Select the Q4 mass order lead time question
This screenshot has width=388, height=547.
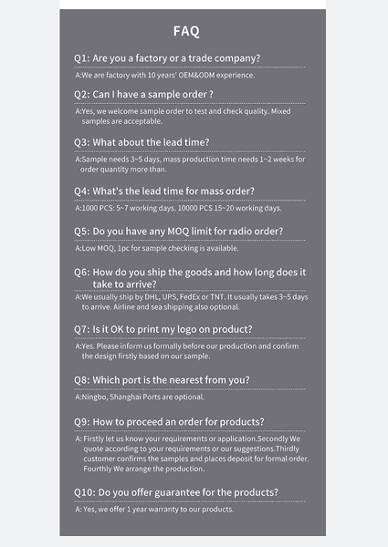pos(164,191)
